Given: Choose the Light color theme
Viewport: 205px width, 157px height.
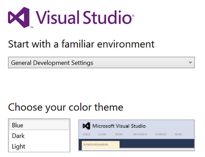Looking at the screenshot, I should [39, 146].
